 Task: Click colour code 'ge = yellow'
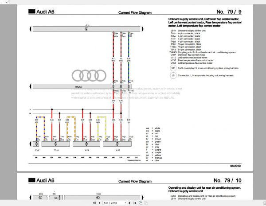point(153,155)
